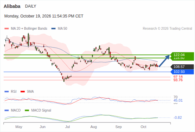Click the Sep axis label
The width and height of the screenshot is (195, 132).
(119, 127)
